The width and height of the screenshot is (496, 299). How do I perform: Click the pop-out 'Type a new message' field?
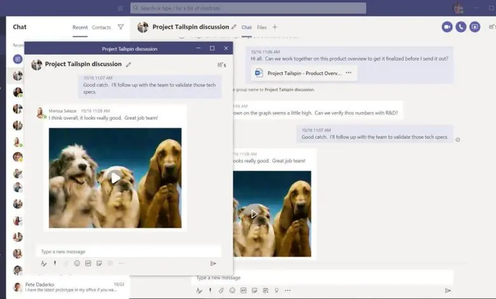click(128, 251)
